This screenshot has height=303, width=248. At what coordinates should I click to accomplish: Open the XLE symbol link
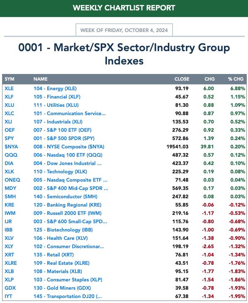[x=9, y=89]
